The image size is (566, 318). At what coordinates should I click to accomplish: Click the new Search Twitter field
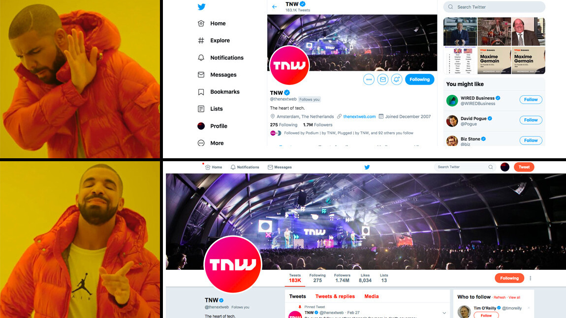pos(464,167)
